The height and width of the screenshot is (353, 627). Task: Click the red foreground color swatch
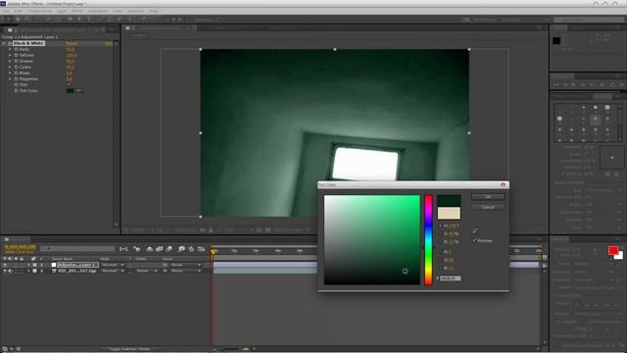(x=612, y=251)
